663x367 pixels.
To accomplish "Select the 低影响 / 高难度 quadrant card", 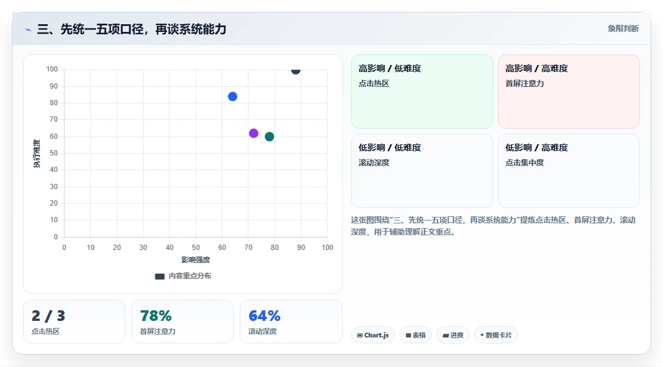I will (569, 171).
